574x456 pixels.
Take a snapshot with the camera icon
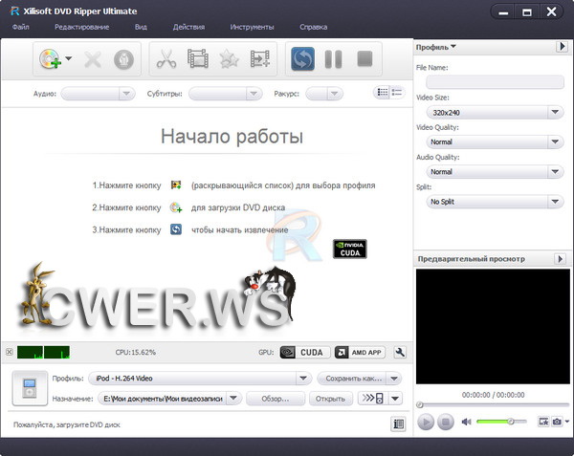[557, 422]
